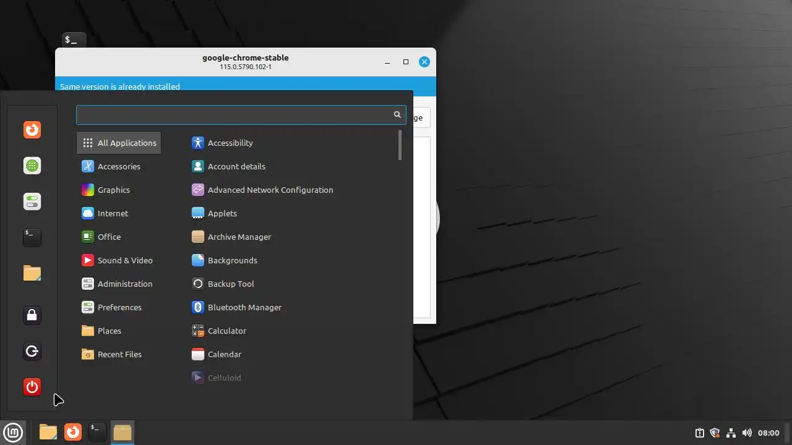Close the google-chrome-stable window
792x445 pixels.
424,62
